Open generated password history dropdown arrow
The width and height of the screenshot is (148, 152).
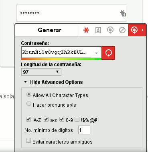(96, 53)
